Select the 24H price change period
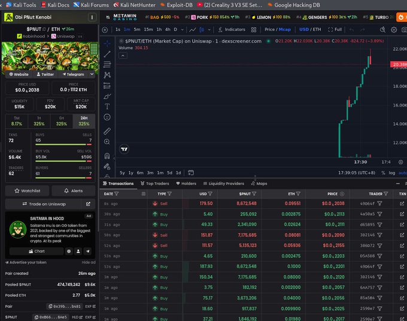 [84, 121]
